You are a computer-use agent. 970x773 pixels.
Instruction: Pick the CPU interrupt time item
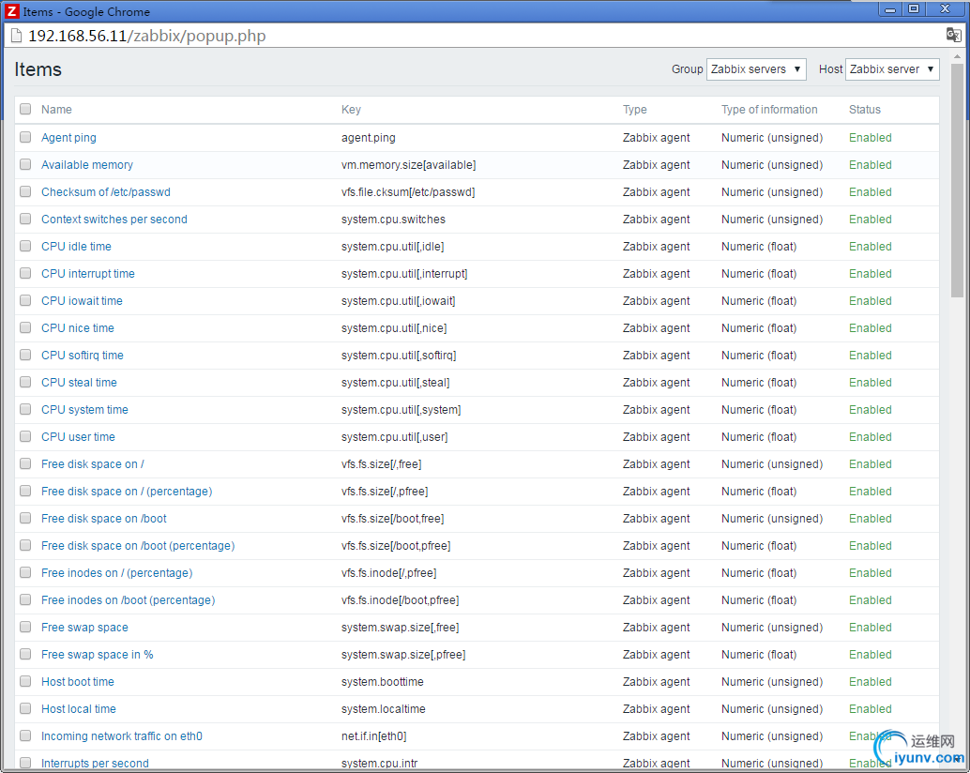pos(88,273)
